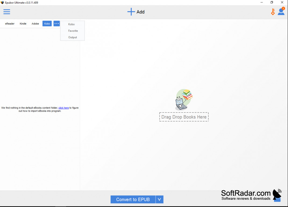Click the Add books button
The image size is (288, 207).
click(136, 12)
